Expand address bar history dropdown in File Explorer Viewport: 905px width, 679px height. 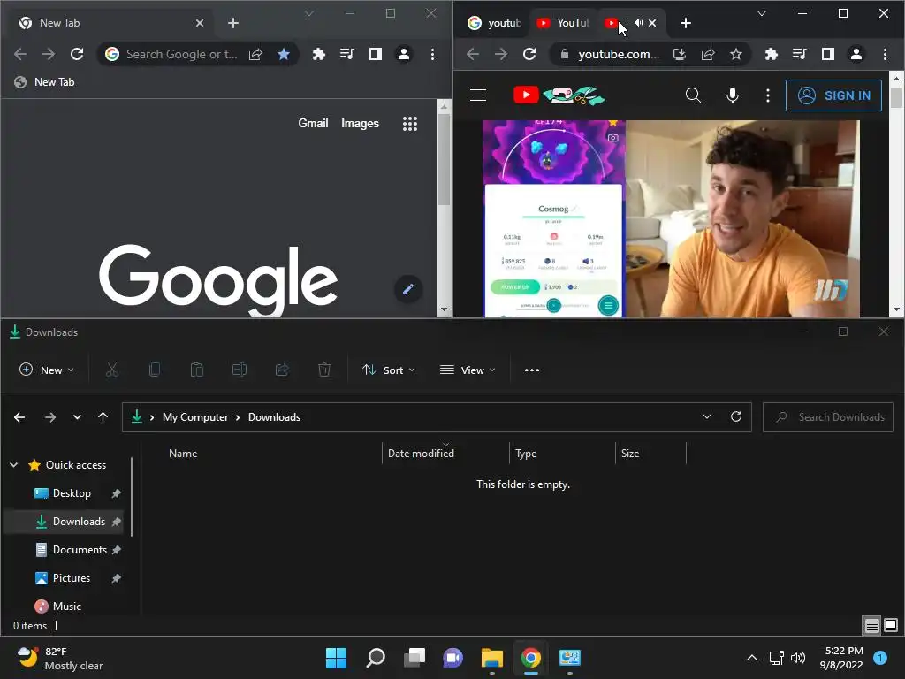click(707, 417)
